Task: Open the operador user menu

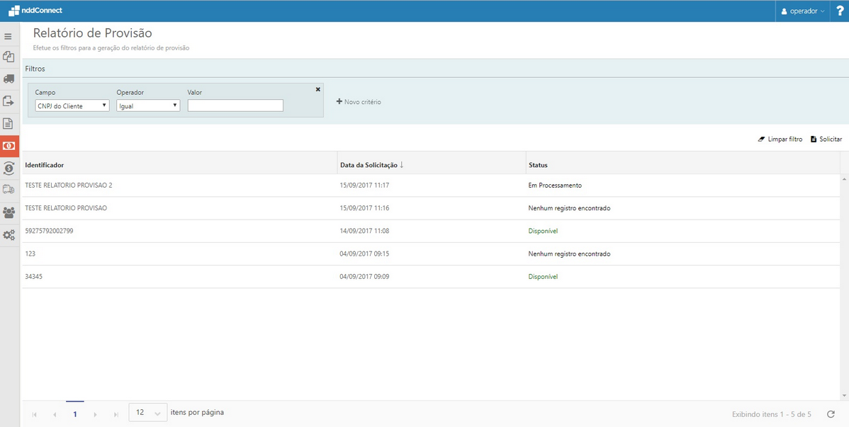Action: click(x=803, y=11)
